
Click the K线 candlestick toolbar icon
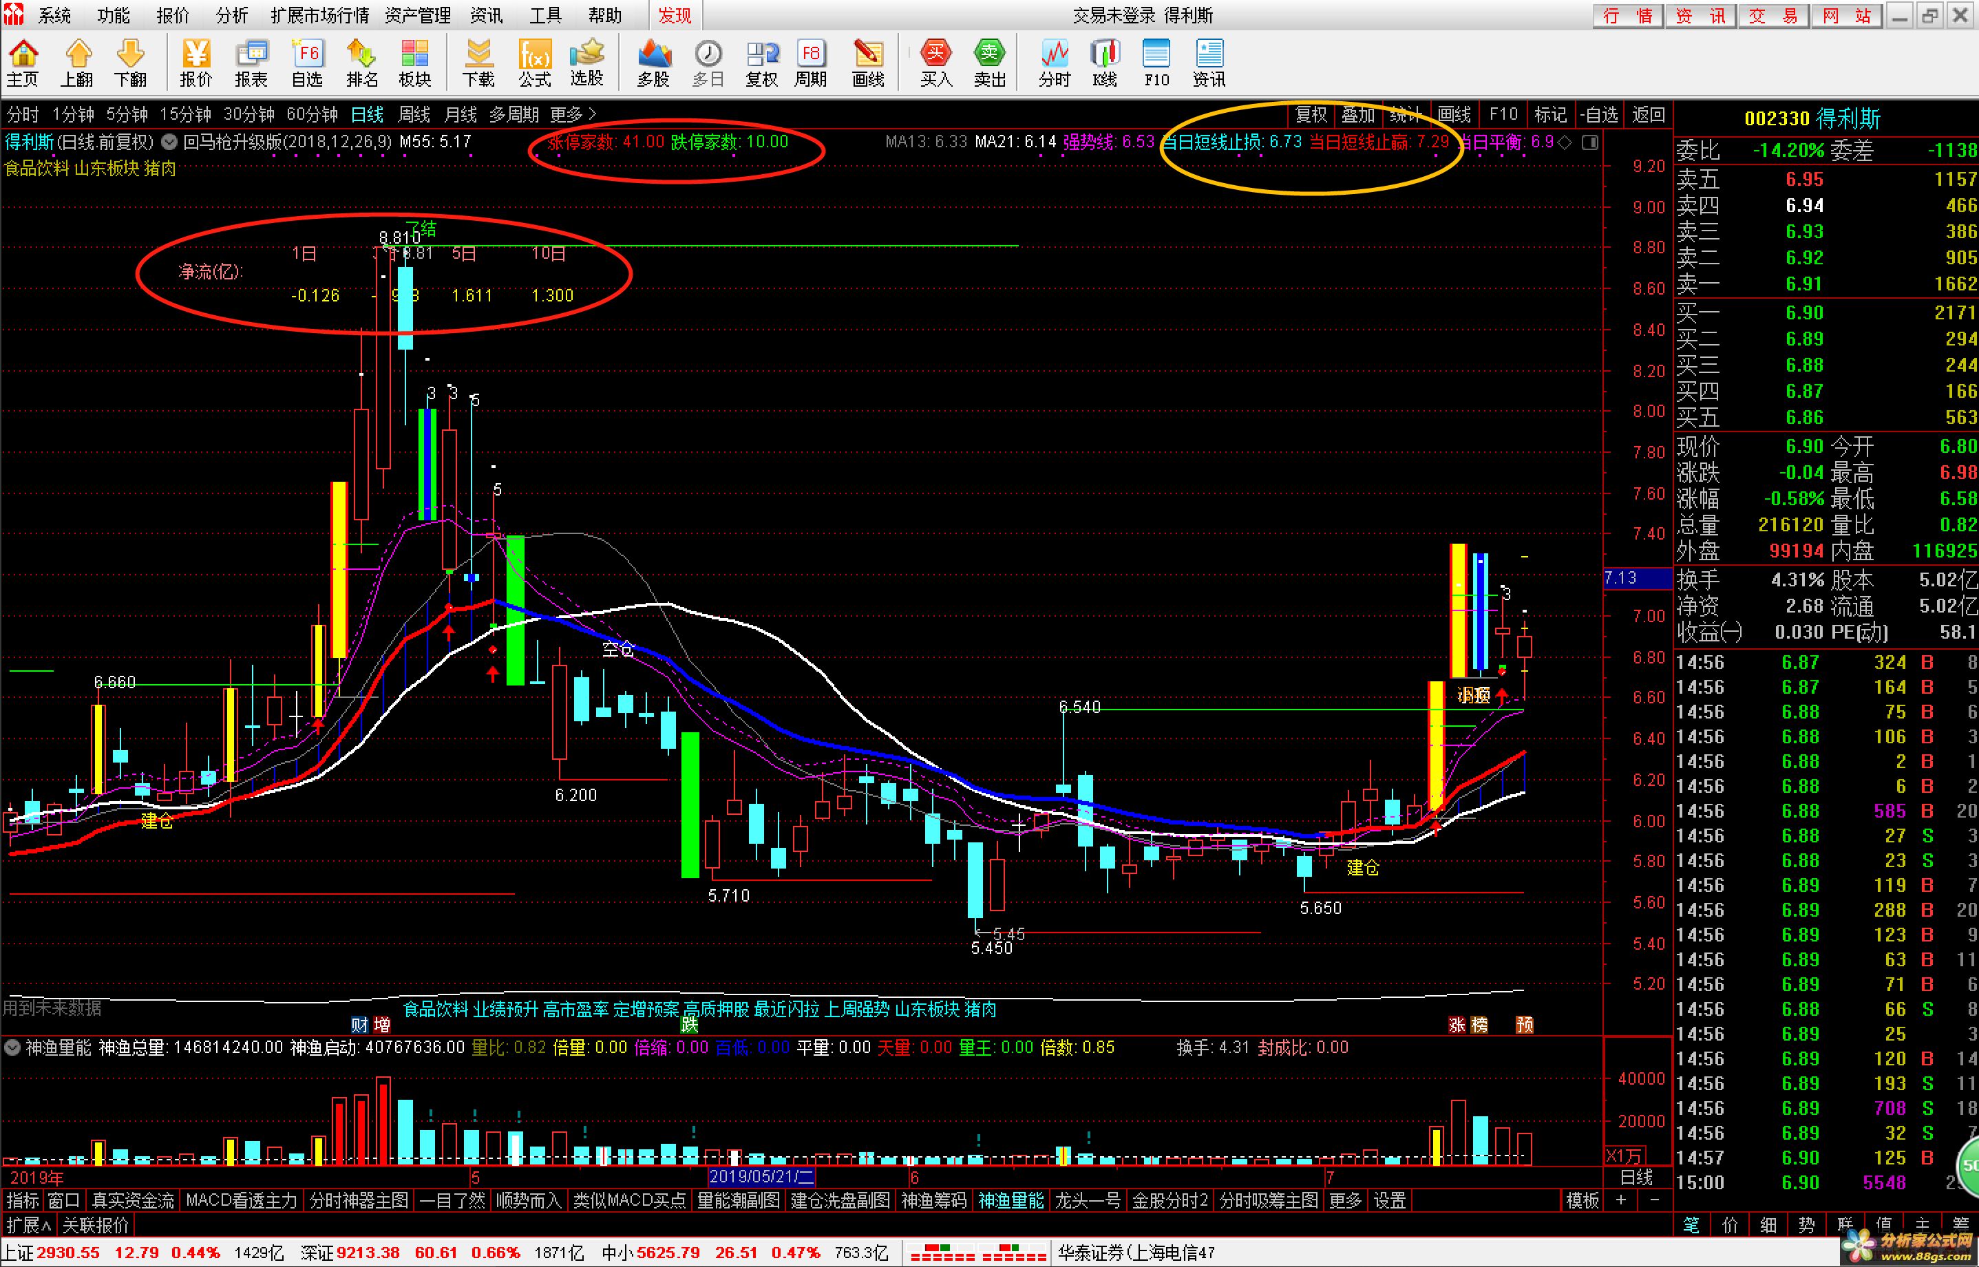click(1105, 63)
